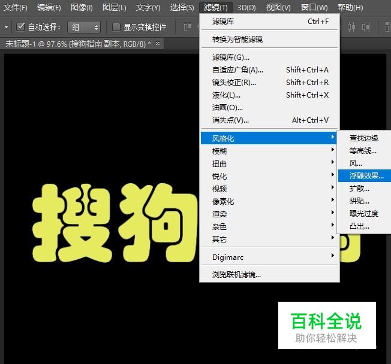Open the 组 auto-select dropdown
The image size is (391, 364).
84,27
